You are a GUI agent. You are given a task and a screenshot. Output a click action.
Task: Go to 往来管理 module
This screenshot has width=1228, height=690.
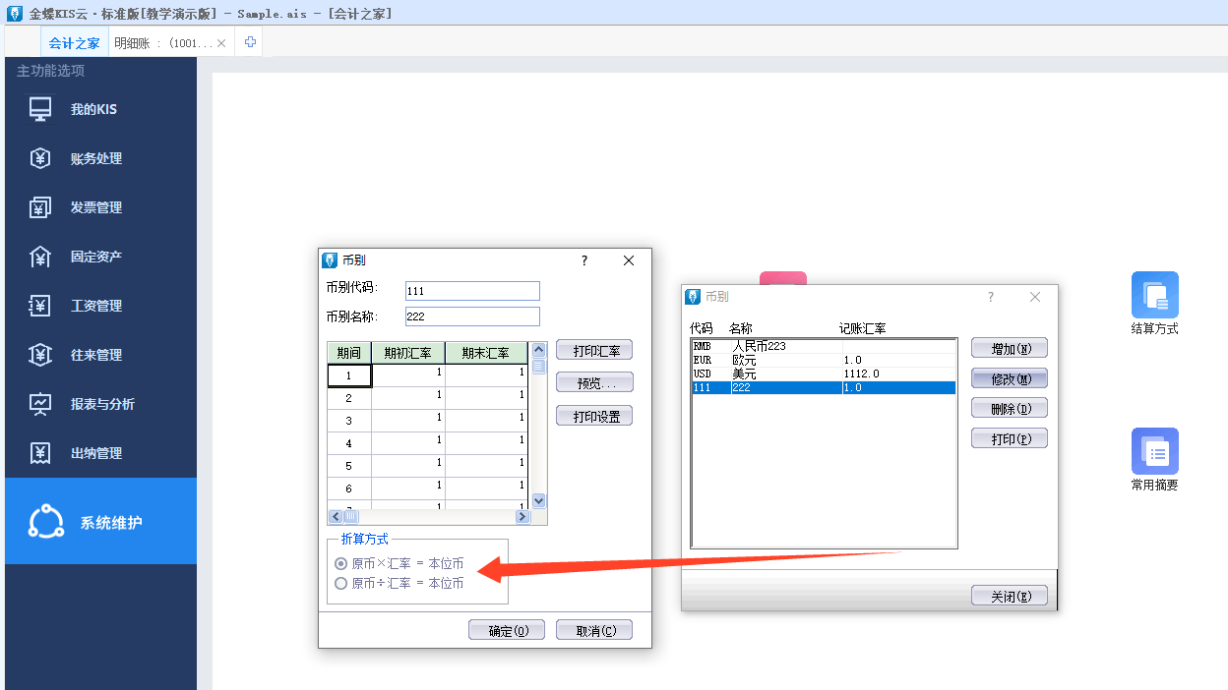click(x=95, y=355)
